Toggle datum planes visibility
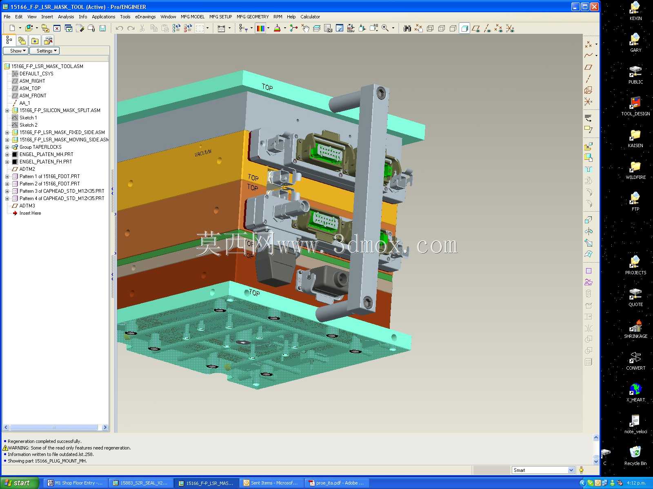The height and width of the screenshot is (489, 653). [476, 28]
